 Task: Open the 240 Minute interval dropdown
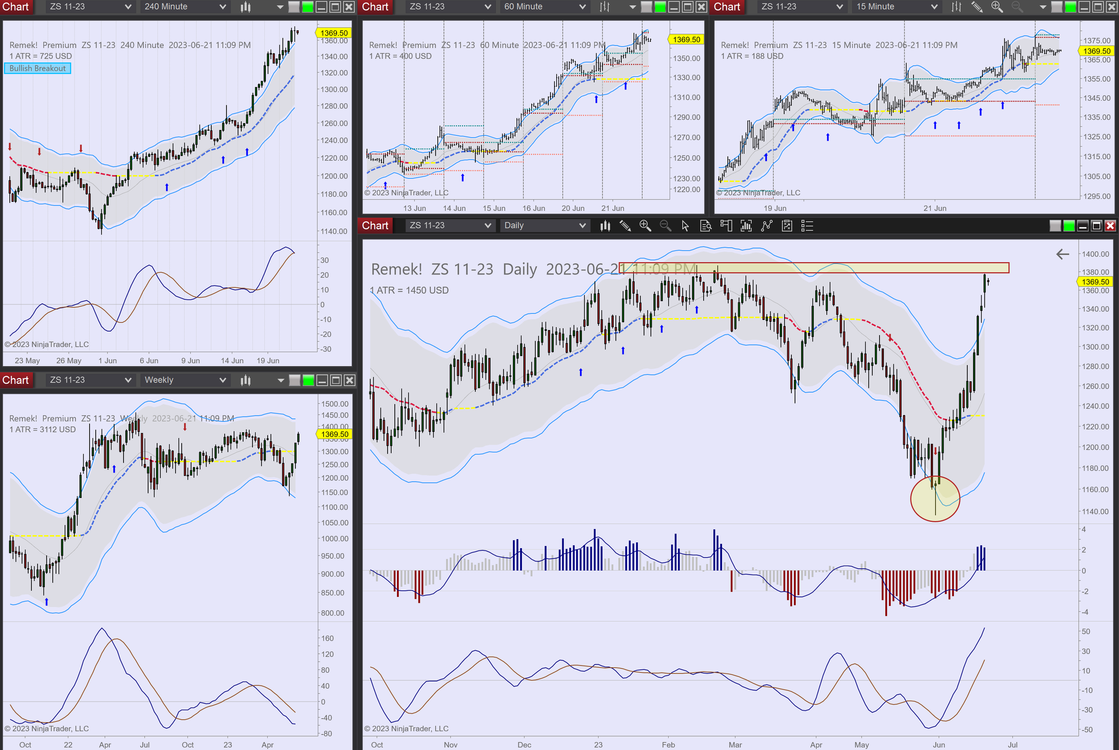tap(185, 7)
